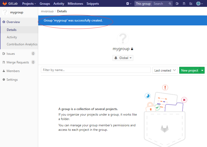Image resolution: width=207 pixels, height=147 pixels.
Task: Click the GitLab fox logo
Action: coord(5,3)
